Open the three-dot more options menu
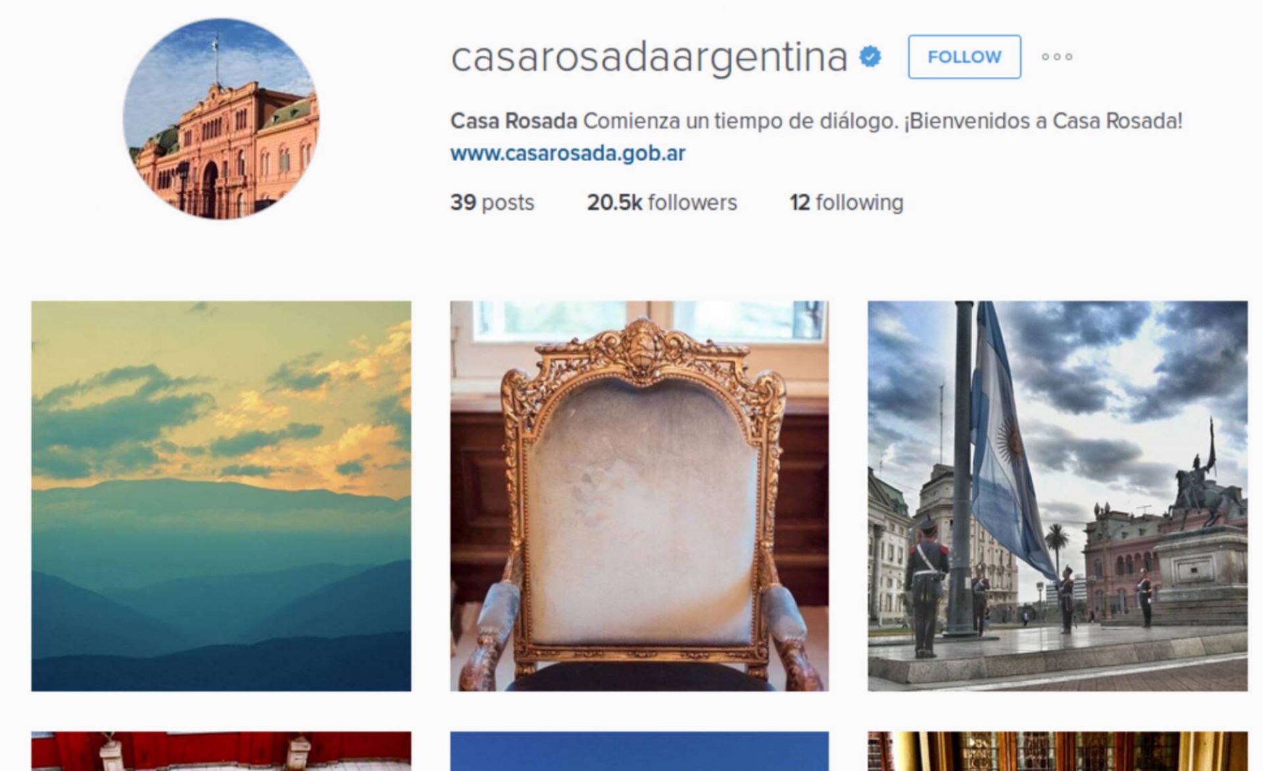Screen dimensions: 1263x771 (x=1057, y=57)
